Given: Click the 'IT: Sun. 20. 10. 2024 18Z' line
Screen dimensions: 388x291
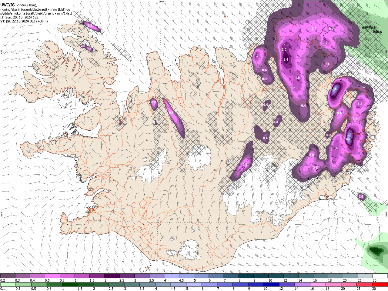Looking at the screenshot, I should tap(19, 18).
